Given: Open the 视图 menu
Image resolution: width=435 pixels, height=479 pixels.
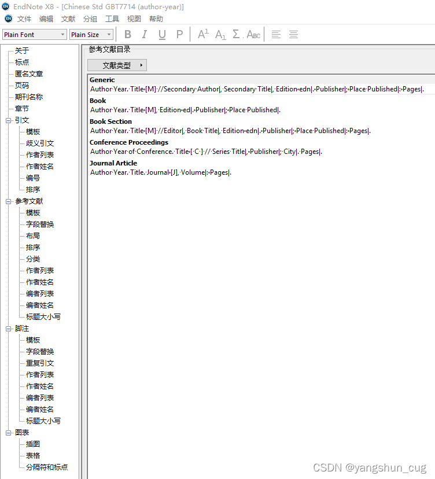Looking at the screenshot, I should tap(134, 19).
